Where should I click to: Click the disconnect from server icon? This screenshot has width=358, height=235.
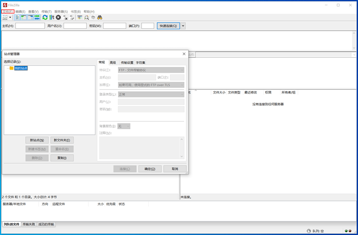(65, 17)
